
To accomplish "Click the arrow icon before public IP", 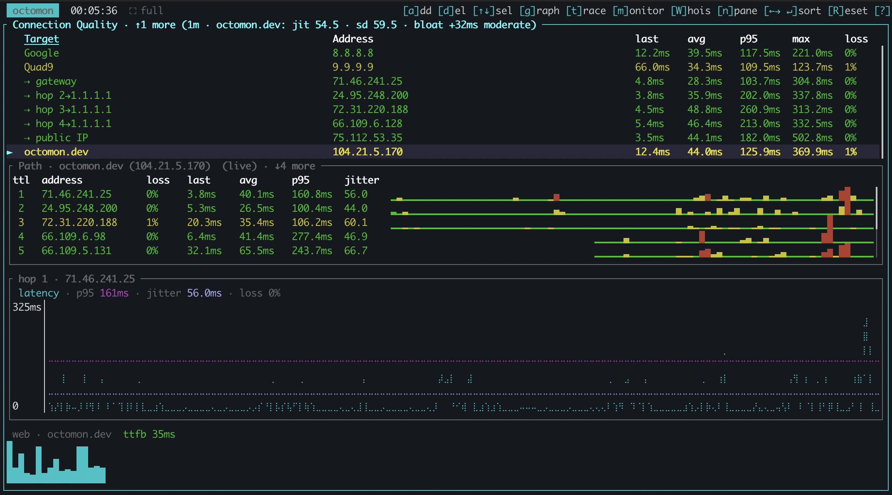I will pos(27,138).
